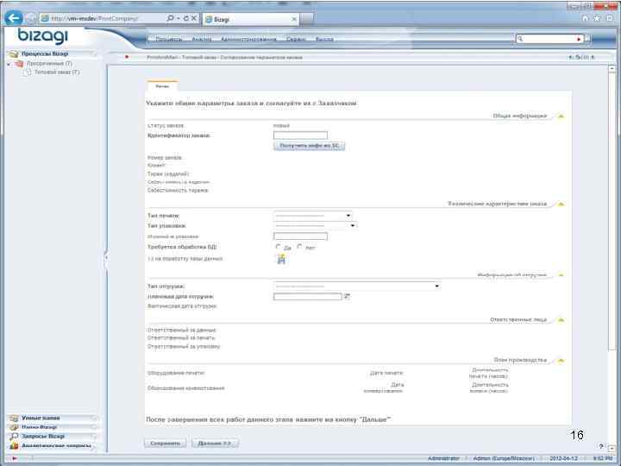Click the Получить инфо из БД button
This screenshot has height=466, width=621.
[x=309, y=146]
